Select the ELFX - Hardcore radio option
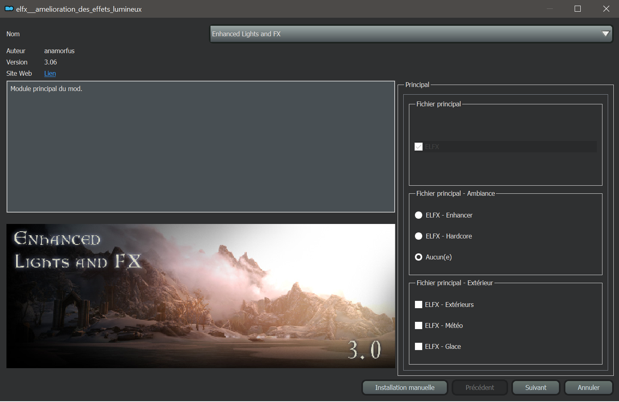 [x=419, y=236]
